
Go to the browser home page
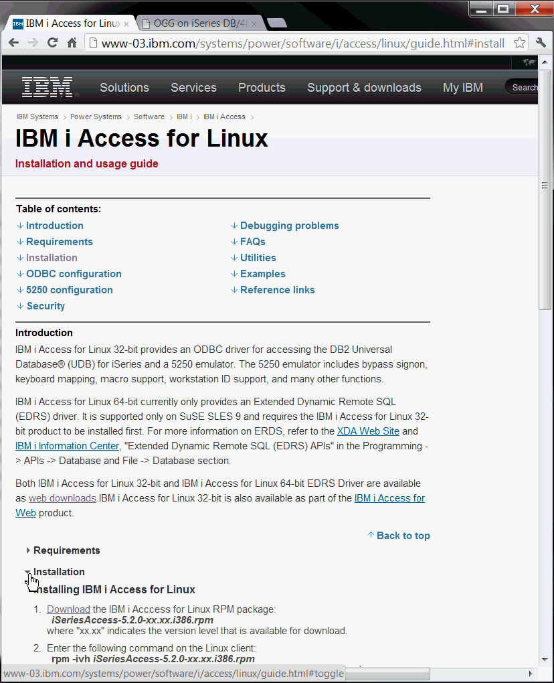click(72, 44)
